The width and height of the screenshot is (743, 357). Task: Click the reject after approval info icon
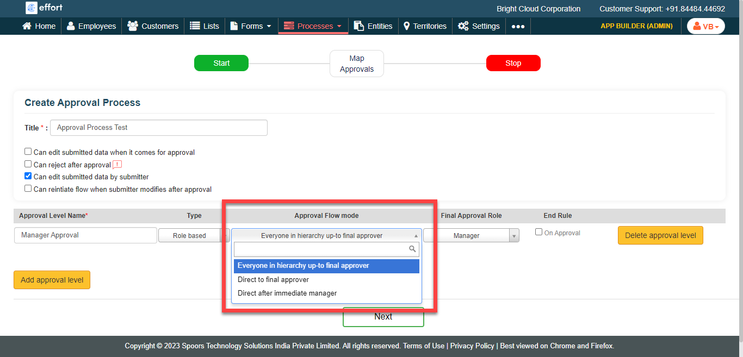(x=117, y=165)
